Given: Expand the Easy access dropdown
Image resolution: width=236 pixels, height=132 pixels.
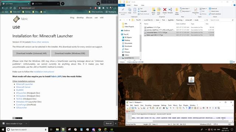Looking at the screenshot, I should 185,11.
